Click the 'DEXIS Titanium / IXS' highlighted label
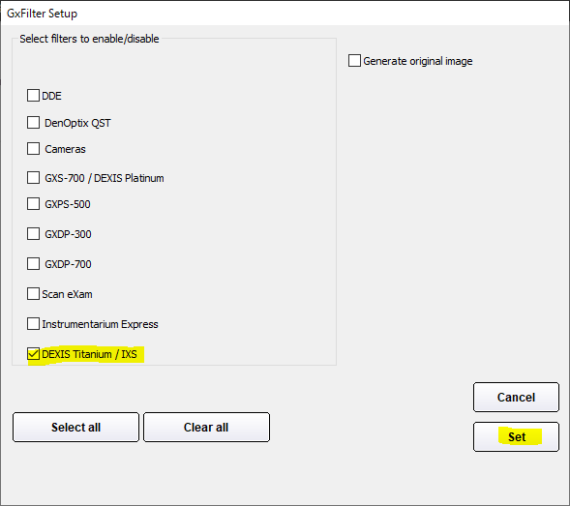 click(89, 354)
